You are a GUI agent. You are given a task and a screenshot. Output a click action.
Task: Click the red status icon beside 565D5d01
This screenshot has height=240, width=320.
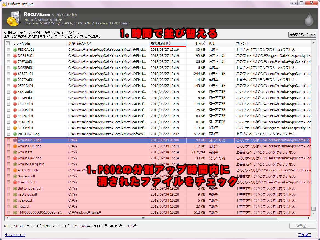click(15, 92)
